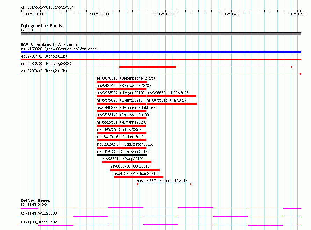
Task: Select nsv6008497 (Wu2021) label
Action: coord(130,166)
